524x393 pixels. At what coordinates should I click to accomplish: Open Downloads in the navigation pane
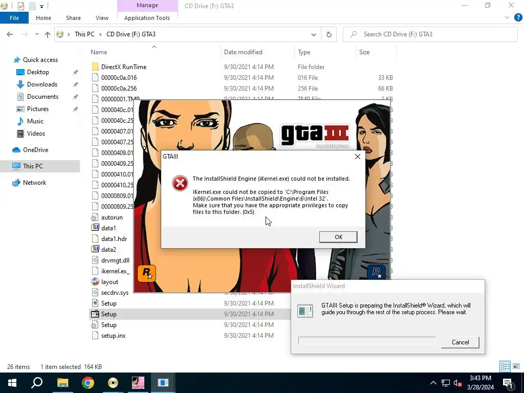(42, 84)
